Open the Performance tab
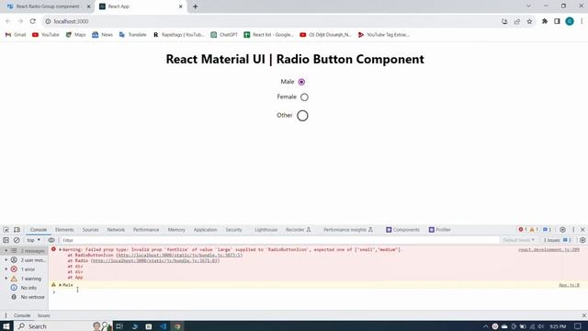 tap(146, 230)
